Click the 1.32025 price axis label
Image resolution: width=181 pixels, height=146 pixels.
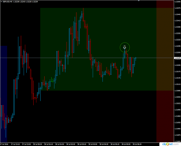[x=178, y=103]
